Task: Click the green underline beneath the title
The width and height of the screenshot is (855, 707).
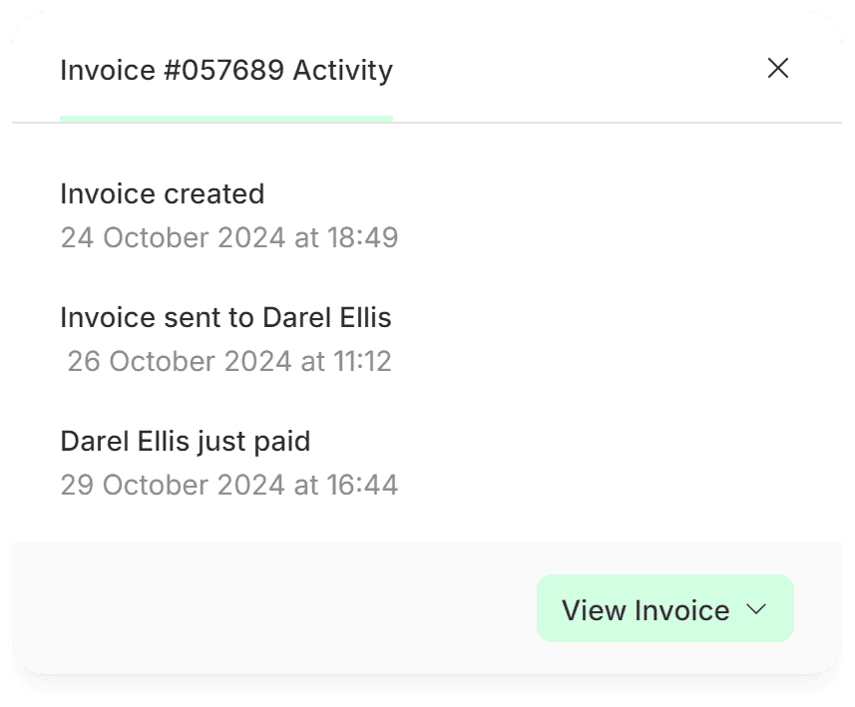Action: 226,119
